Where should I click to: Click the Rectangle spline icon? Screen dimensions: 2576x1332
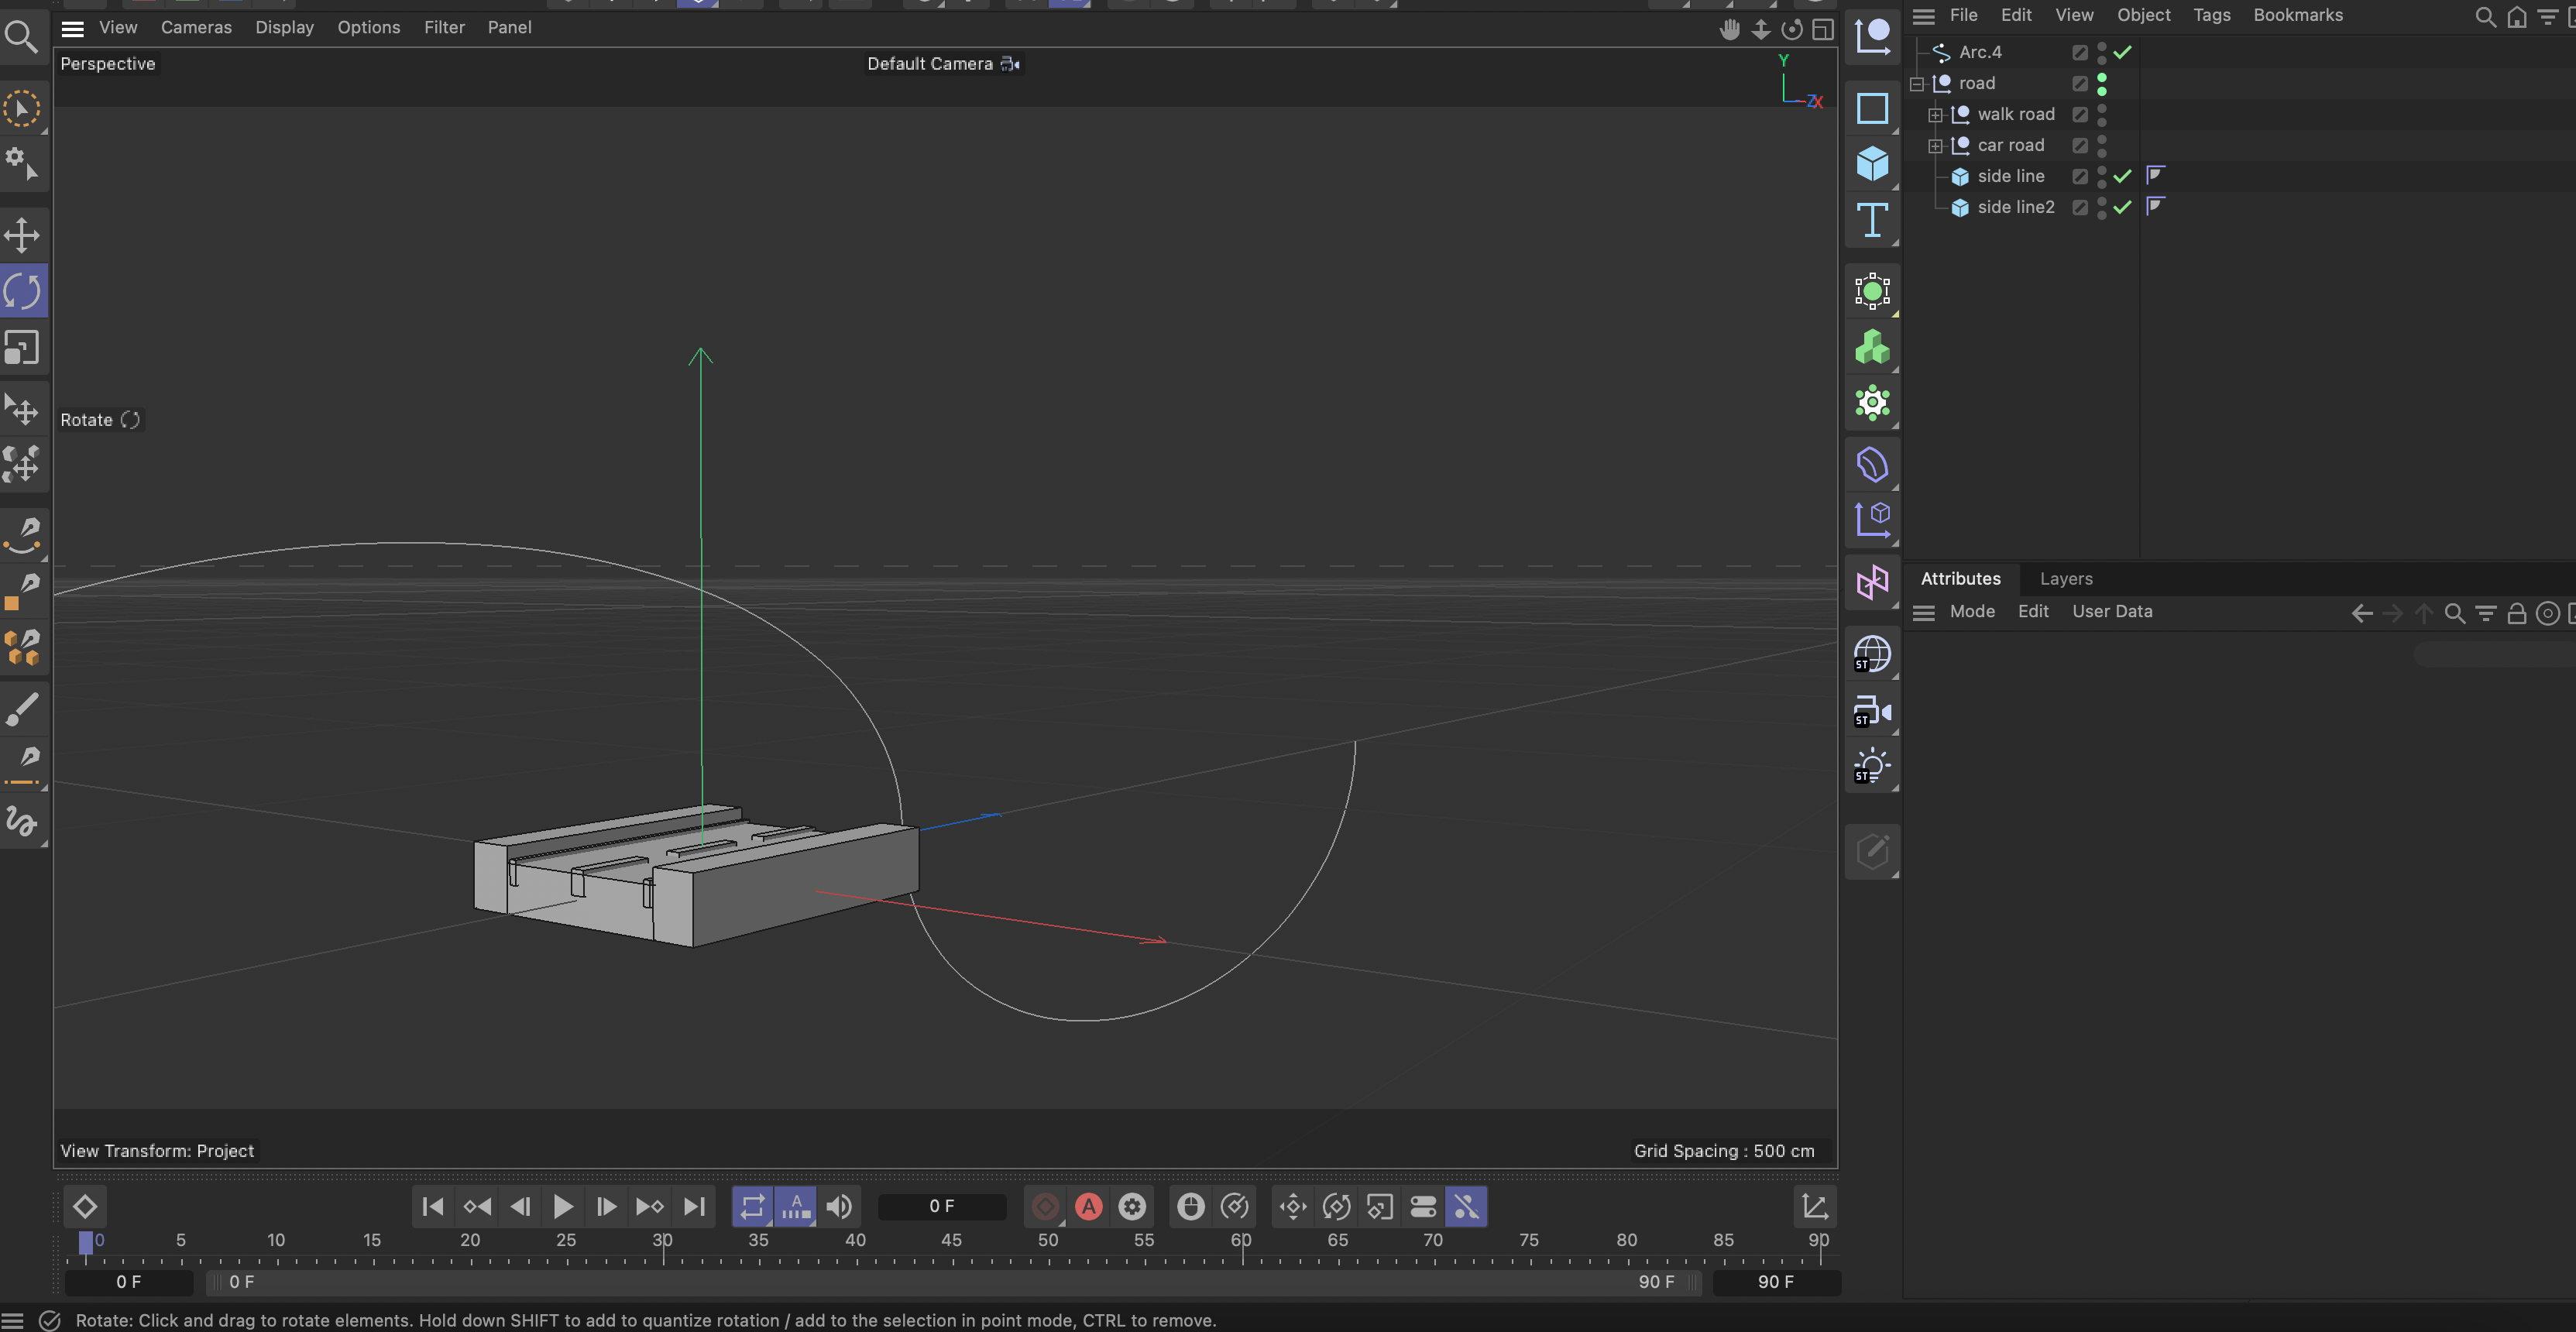pos(1872,108)
